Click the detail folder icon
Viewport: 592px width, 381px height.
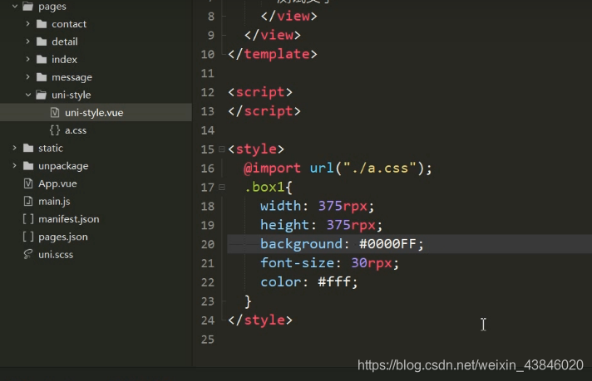coord(42,42)
